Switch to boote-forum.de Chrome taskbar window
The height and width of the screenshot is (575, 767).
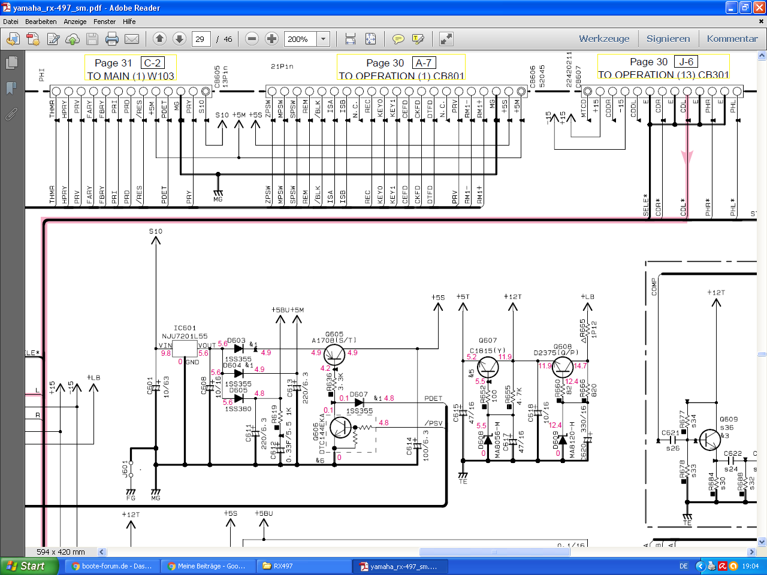(113, 566)
